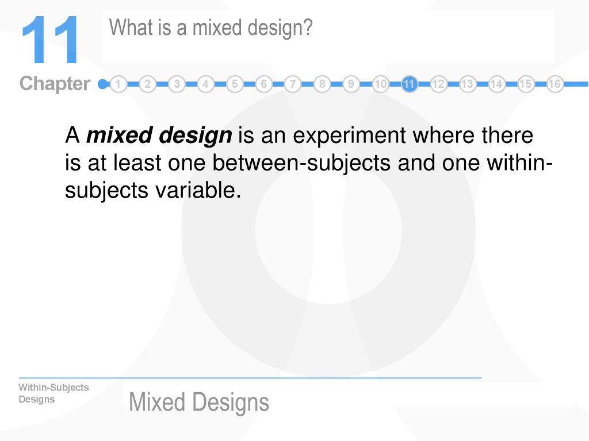Click the blue start dot beside Chapter
This screenshot has height=441, width=589.
[102, 84]
